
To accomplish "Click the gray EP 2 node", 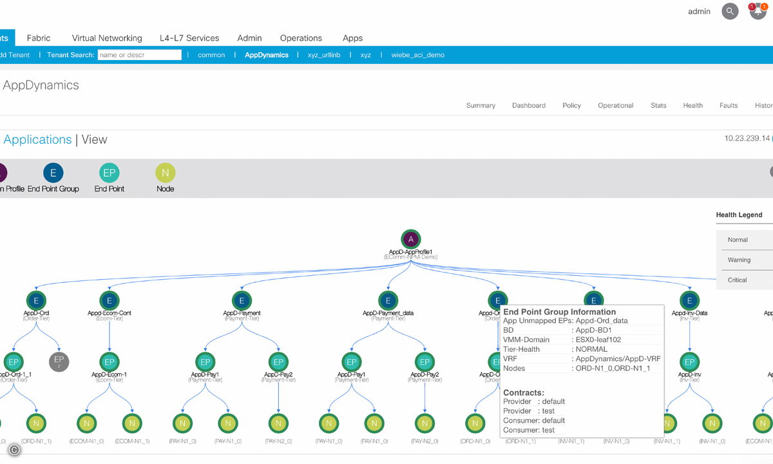I will 59,362.
